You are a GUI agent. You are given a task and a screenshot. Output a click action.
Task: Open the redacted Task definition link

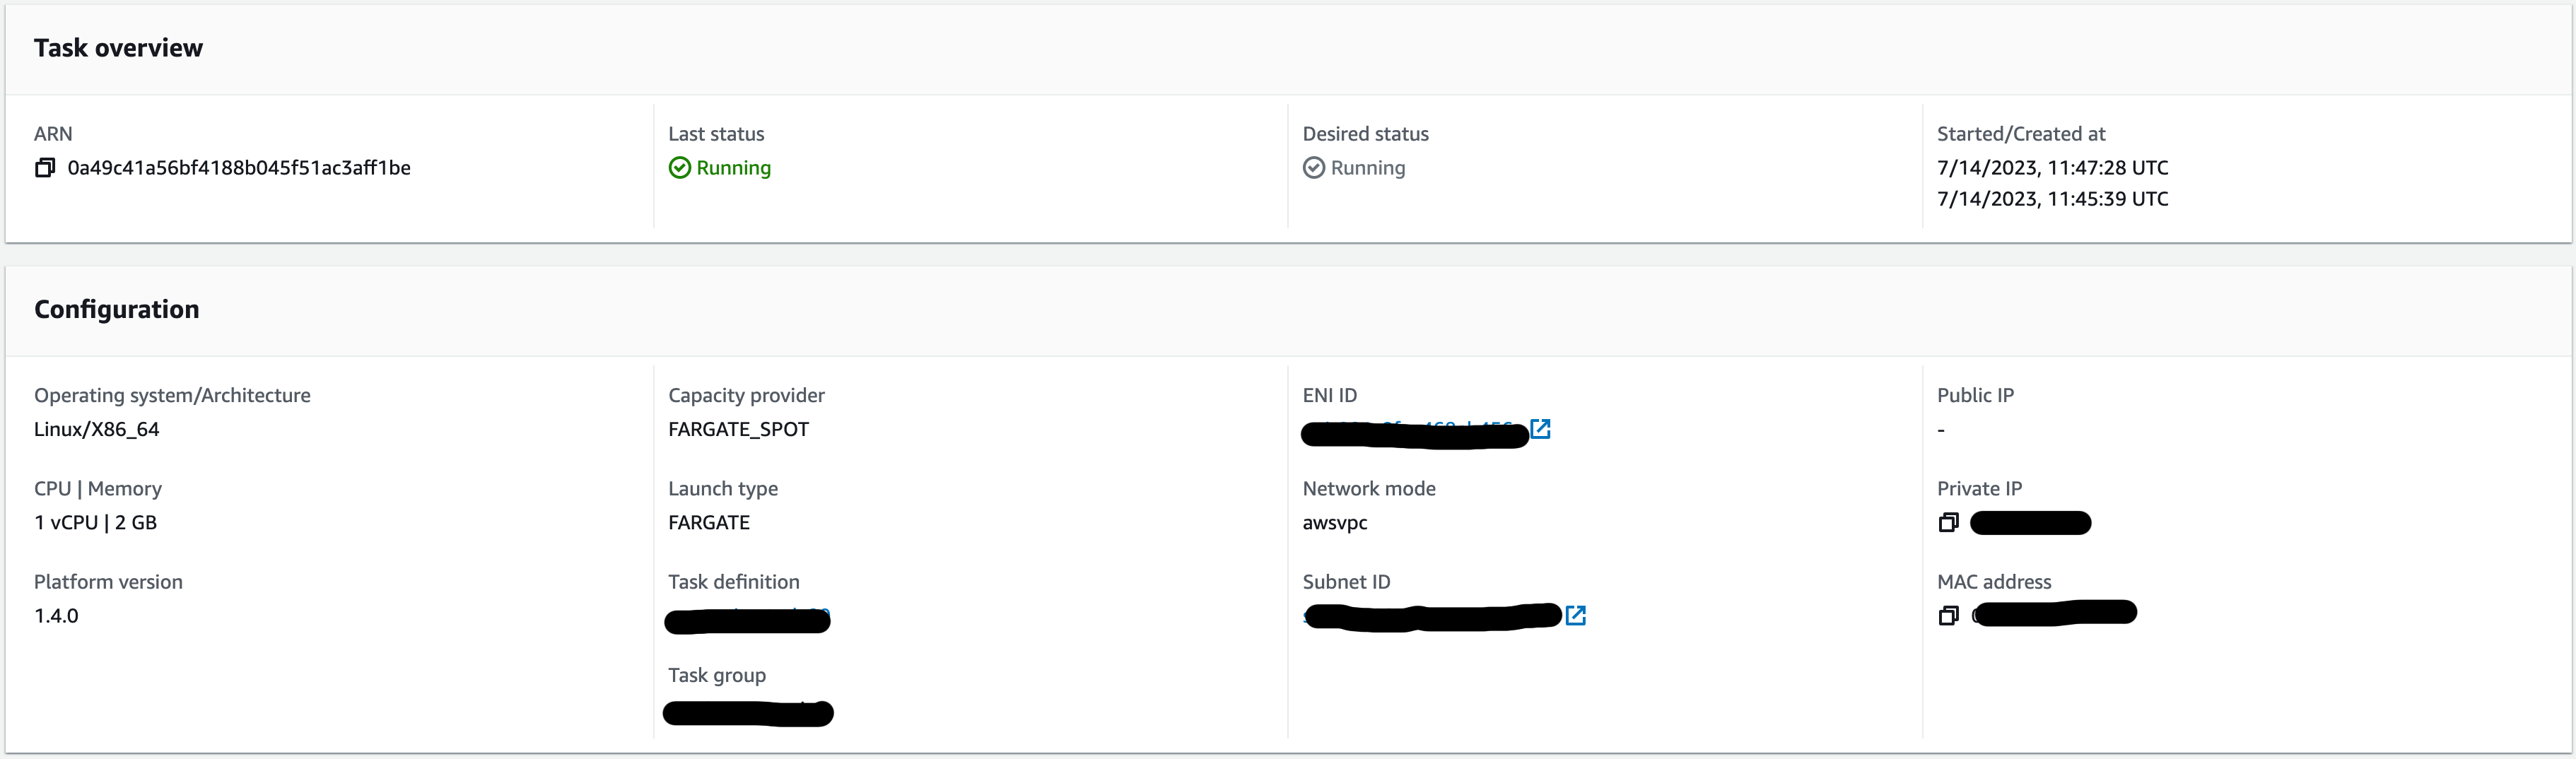click(747, 620)
